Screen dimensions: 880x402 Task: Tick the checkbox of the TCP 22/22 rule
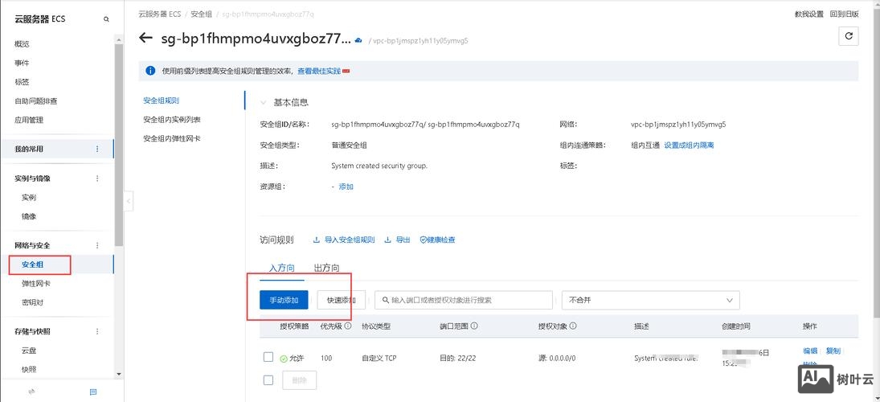(268, 357)
